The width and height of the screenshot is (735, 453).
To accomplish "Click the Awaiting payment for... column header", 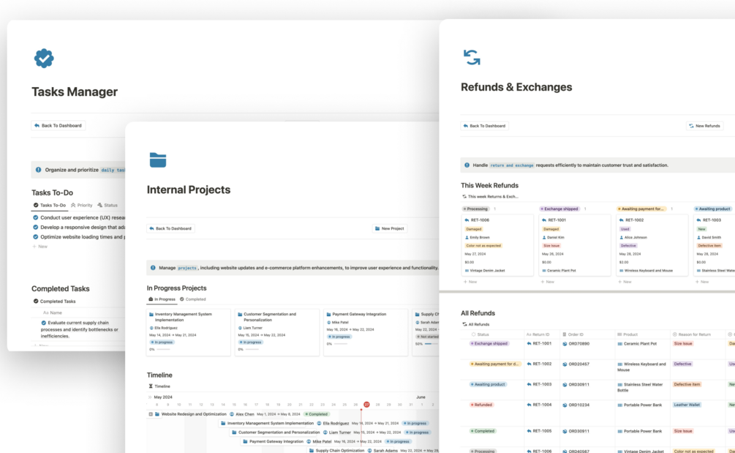I will (x=641, y=209).
